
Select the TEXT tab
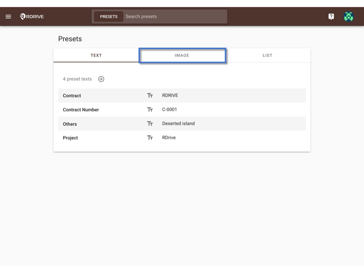(x=96, y=55)
